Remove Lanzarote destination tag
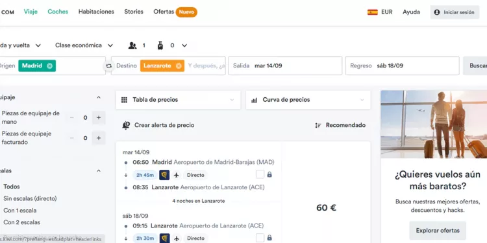This screenshot has height=243, width=487. pyautogui.click(x=179, y=65)
